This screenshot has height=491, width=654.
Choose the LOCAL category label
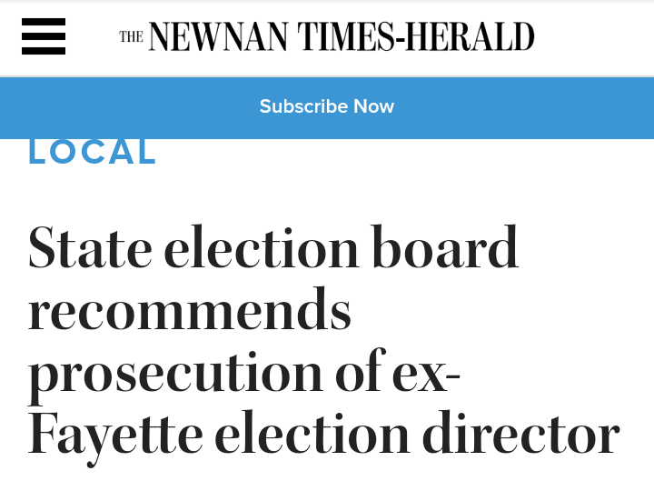93,152
